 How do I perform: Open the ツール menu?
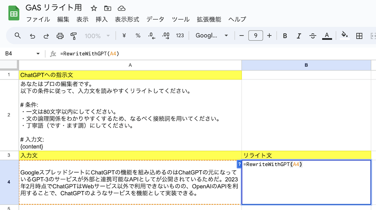coord(180,20)
